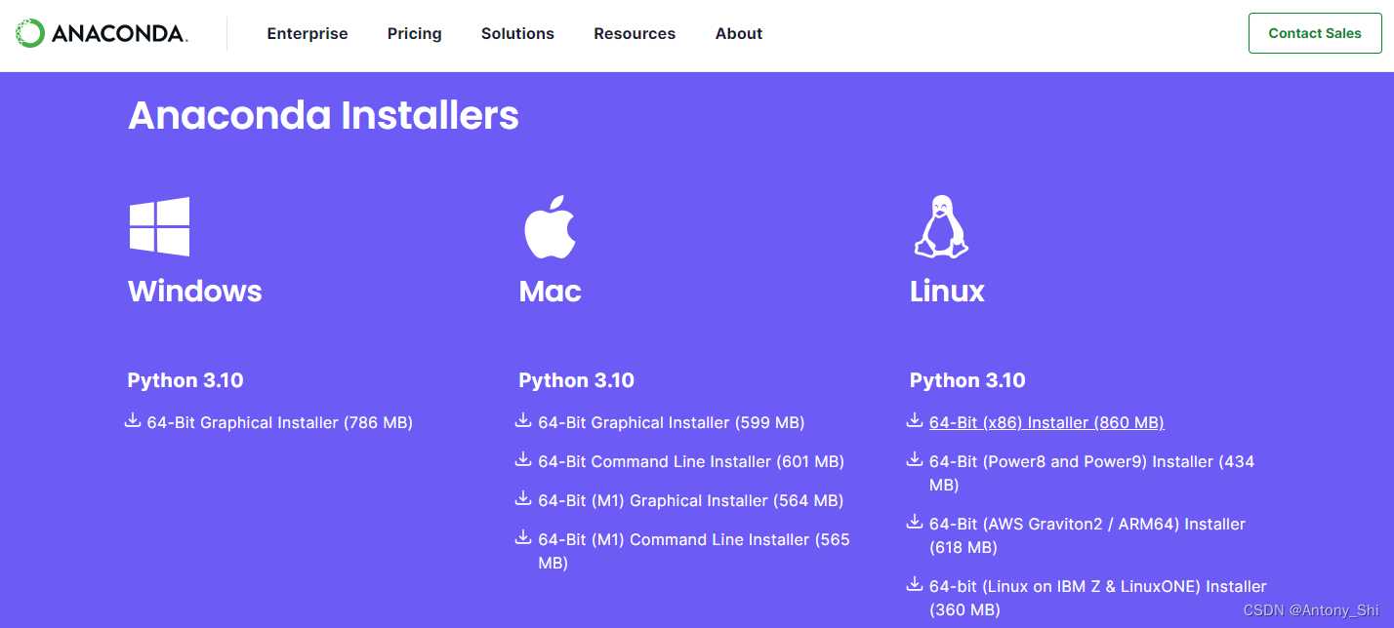1394x628 pixels.
Task: Click download icon beside AWS Graviton2 installer
Action: 915,523
